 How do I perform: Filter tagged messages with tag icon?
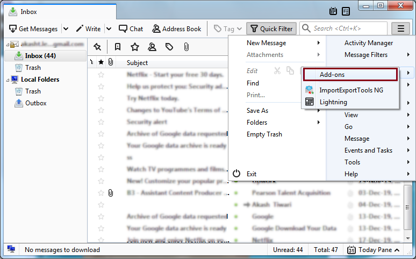[169, 47]
